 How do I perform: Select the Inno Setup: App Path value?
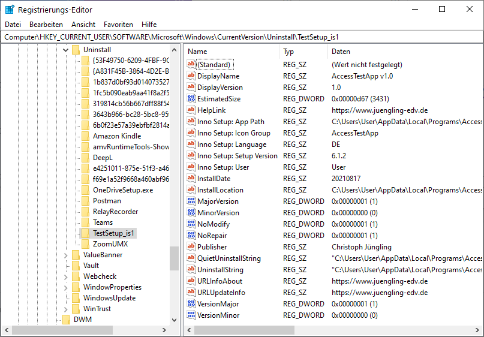click(230, 122)
